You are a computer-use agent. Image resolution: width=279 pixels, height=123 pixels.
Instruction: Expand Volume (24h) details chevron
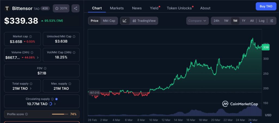(38, 58)
